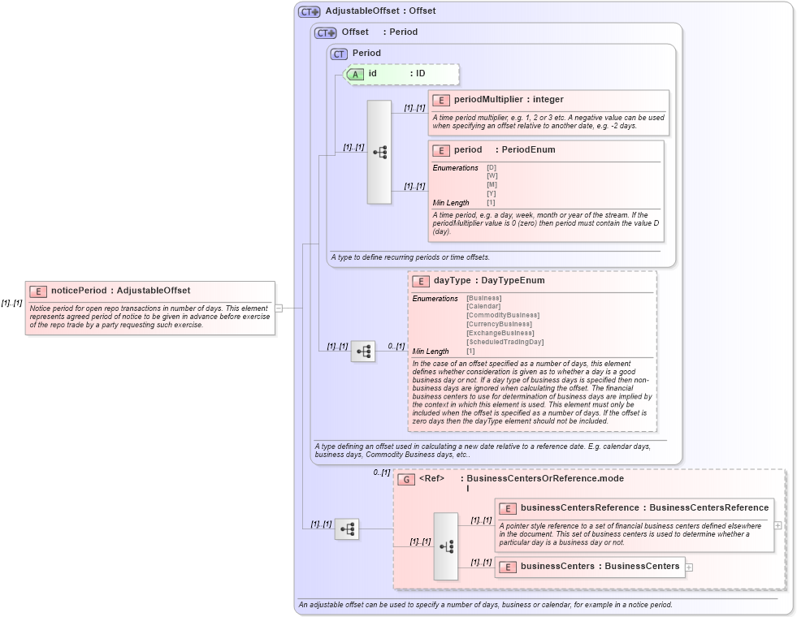The image size is (797, 617).
Task: Expand the businessCenters element
Action: tap(689, 567)
